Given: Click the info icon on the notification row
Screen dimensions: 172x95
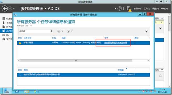Looking at the screenshot, I should [x=20, y=75].
